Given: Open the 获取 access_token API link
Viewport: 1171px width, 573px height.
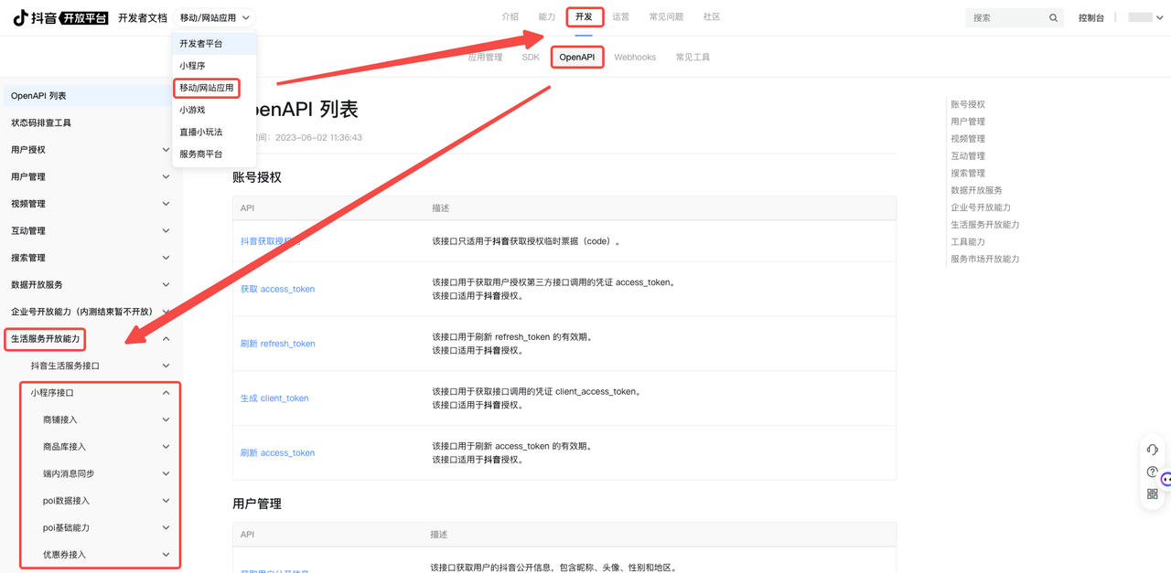Looking at the screenshot, I should 277,289.
